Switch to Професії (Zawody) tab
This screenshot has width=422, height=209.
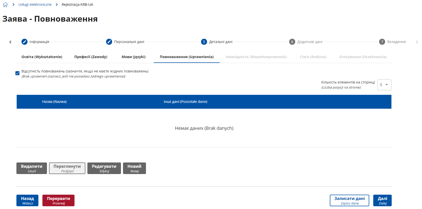pos(91,57)
